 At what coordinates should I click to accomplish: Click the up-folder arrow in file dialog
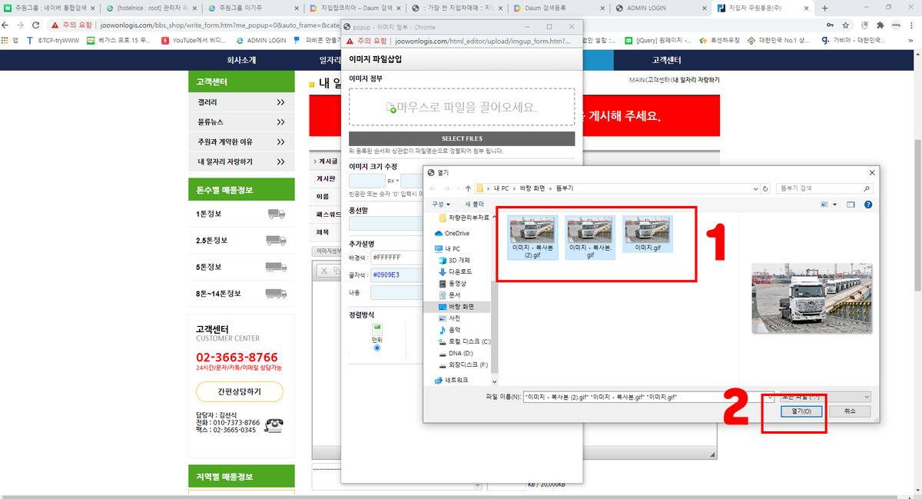point(468,188)
